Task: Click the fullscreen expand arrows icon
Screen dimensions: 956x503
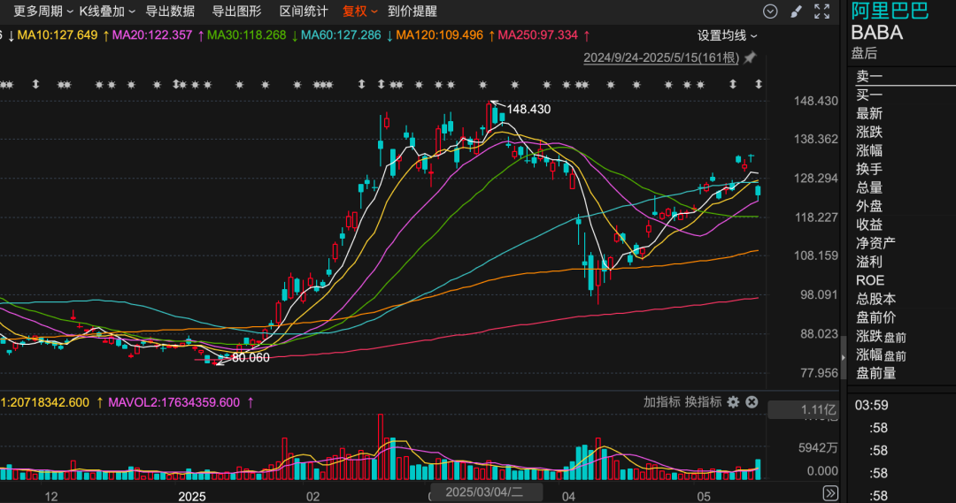Action: tap(822, 11)
